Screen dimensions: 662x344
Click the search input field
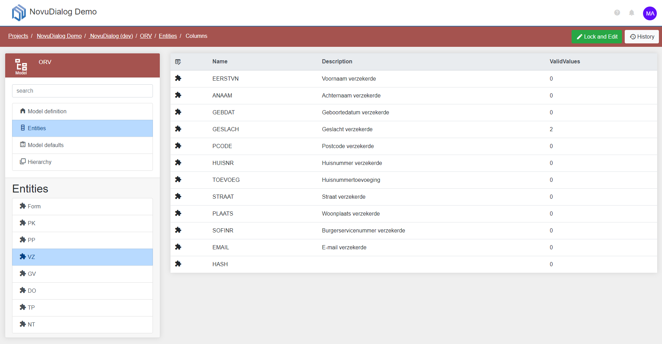click(x=82, y=91)
